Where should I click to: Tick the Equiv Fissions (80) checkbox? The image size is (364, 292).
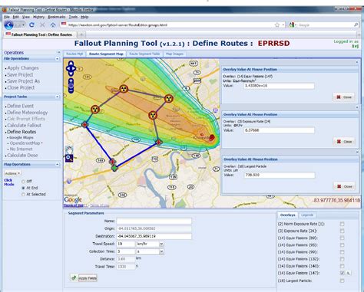[x=342, y=238]
